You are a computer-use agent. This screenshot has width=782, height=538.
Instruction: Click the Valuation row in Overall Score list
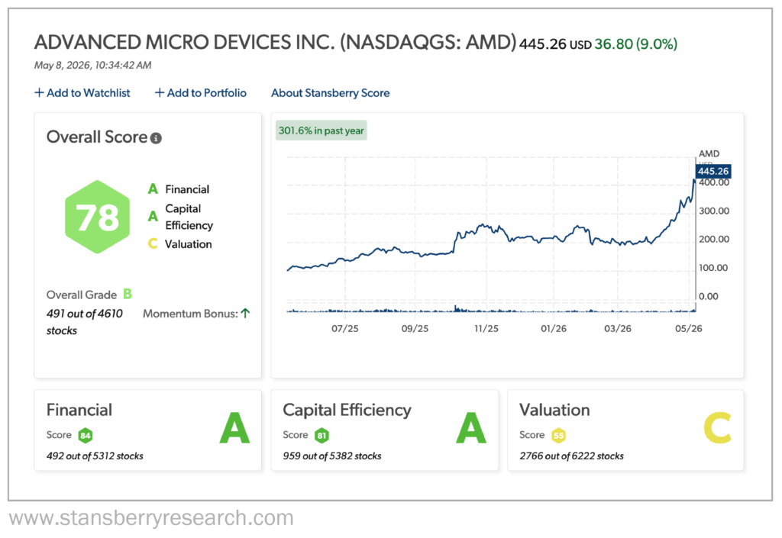click(x=180, y=244)
